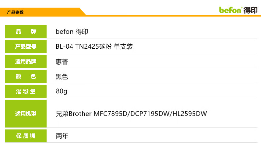Select the 灌粉量 label cell
Image resolution: width=261 pixels, height=147 pixels.
[26, 91]
